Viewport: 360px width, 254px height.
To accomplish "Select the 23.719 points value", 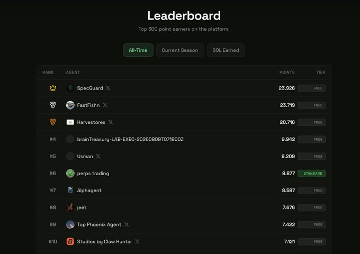I will coord(287,105).
